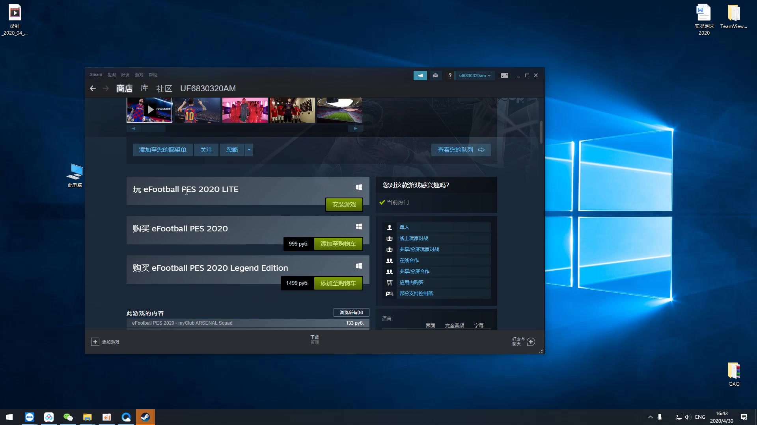Viewport: 757px width, 425px height.
Task: Click the 共享/分屏玩家对战 link
Action: tap(419, 249)
